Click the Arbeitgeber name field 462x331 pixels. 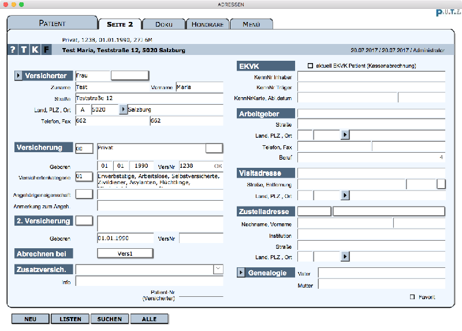[x=371, y=113]
